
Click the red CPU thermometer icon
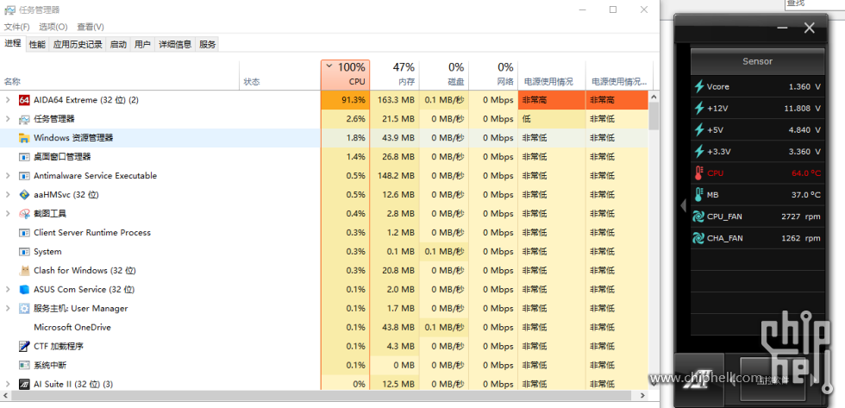click(699, 173)
